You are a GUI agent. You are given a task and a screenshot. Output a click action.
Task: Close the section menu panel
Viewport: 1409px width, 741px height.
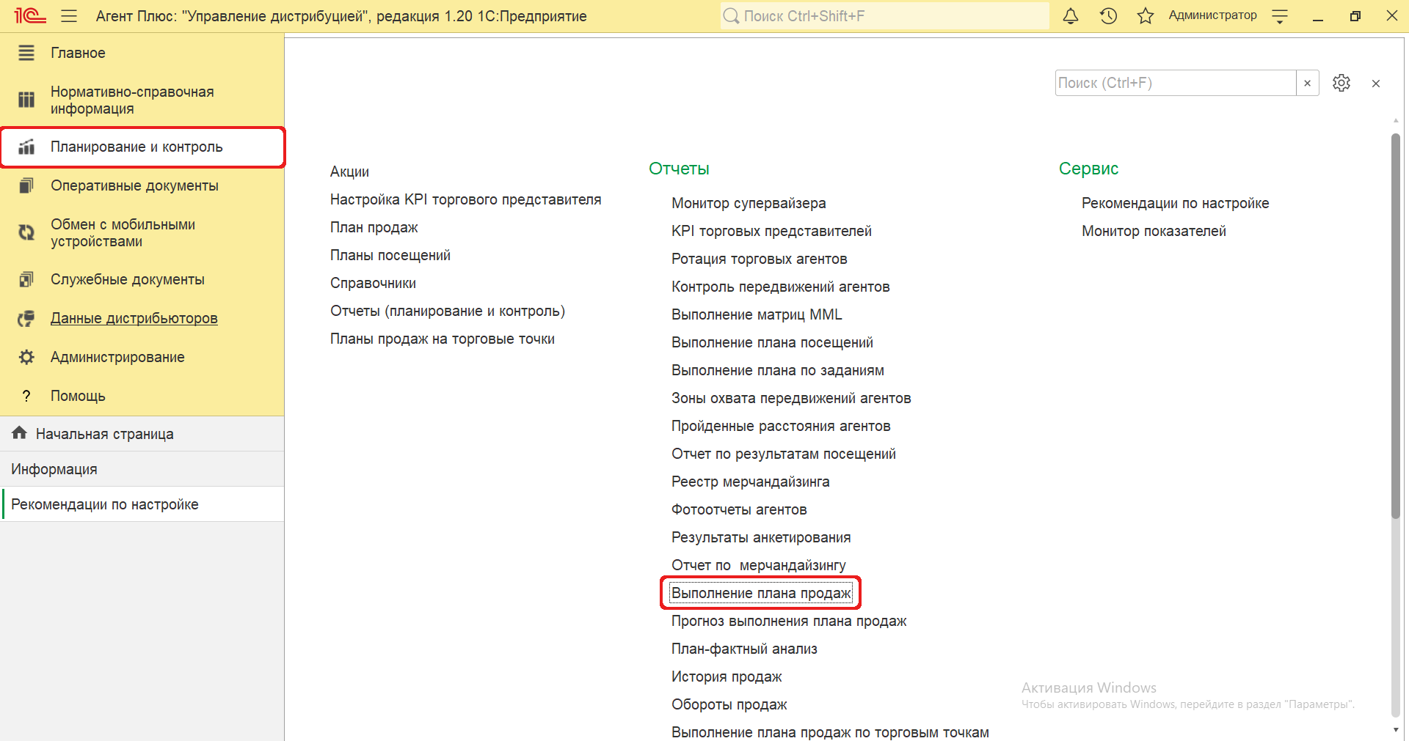point(1376,84)
